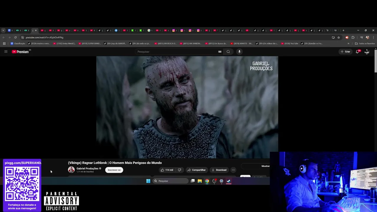Image resolution: width=377 pixels, height=212 pixels.
Task: Open the red speaker extension icon
Action: coord(347,37)
